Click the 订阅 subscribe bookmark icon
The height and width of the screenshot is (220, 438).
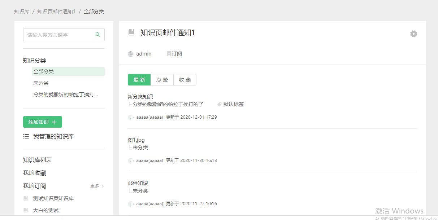pos(169,54)
